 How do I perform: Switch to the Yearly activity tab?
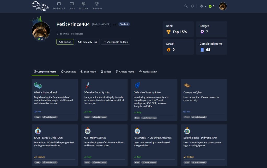pyautogui.click(x=148, y=72)
